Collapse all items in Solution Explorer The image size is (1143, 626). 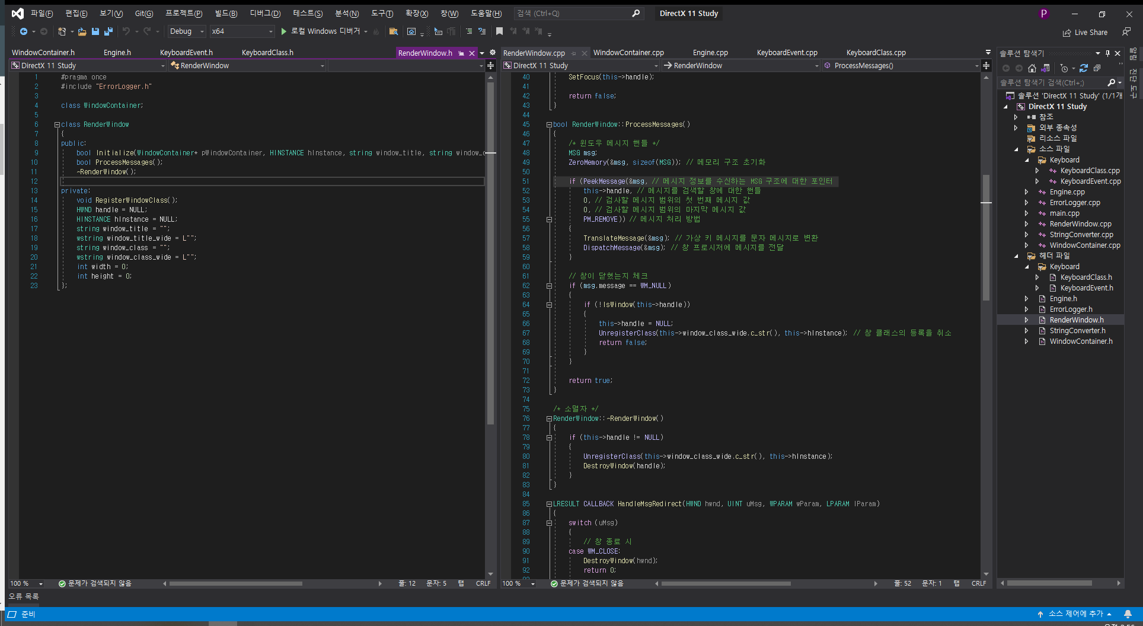click(x=1097, y=68)
